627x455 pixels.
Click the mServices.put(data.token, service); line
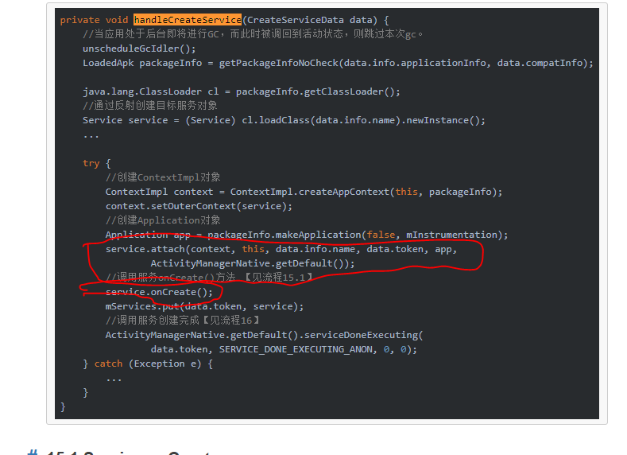[204, 306]
